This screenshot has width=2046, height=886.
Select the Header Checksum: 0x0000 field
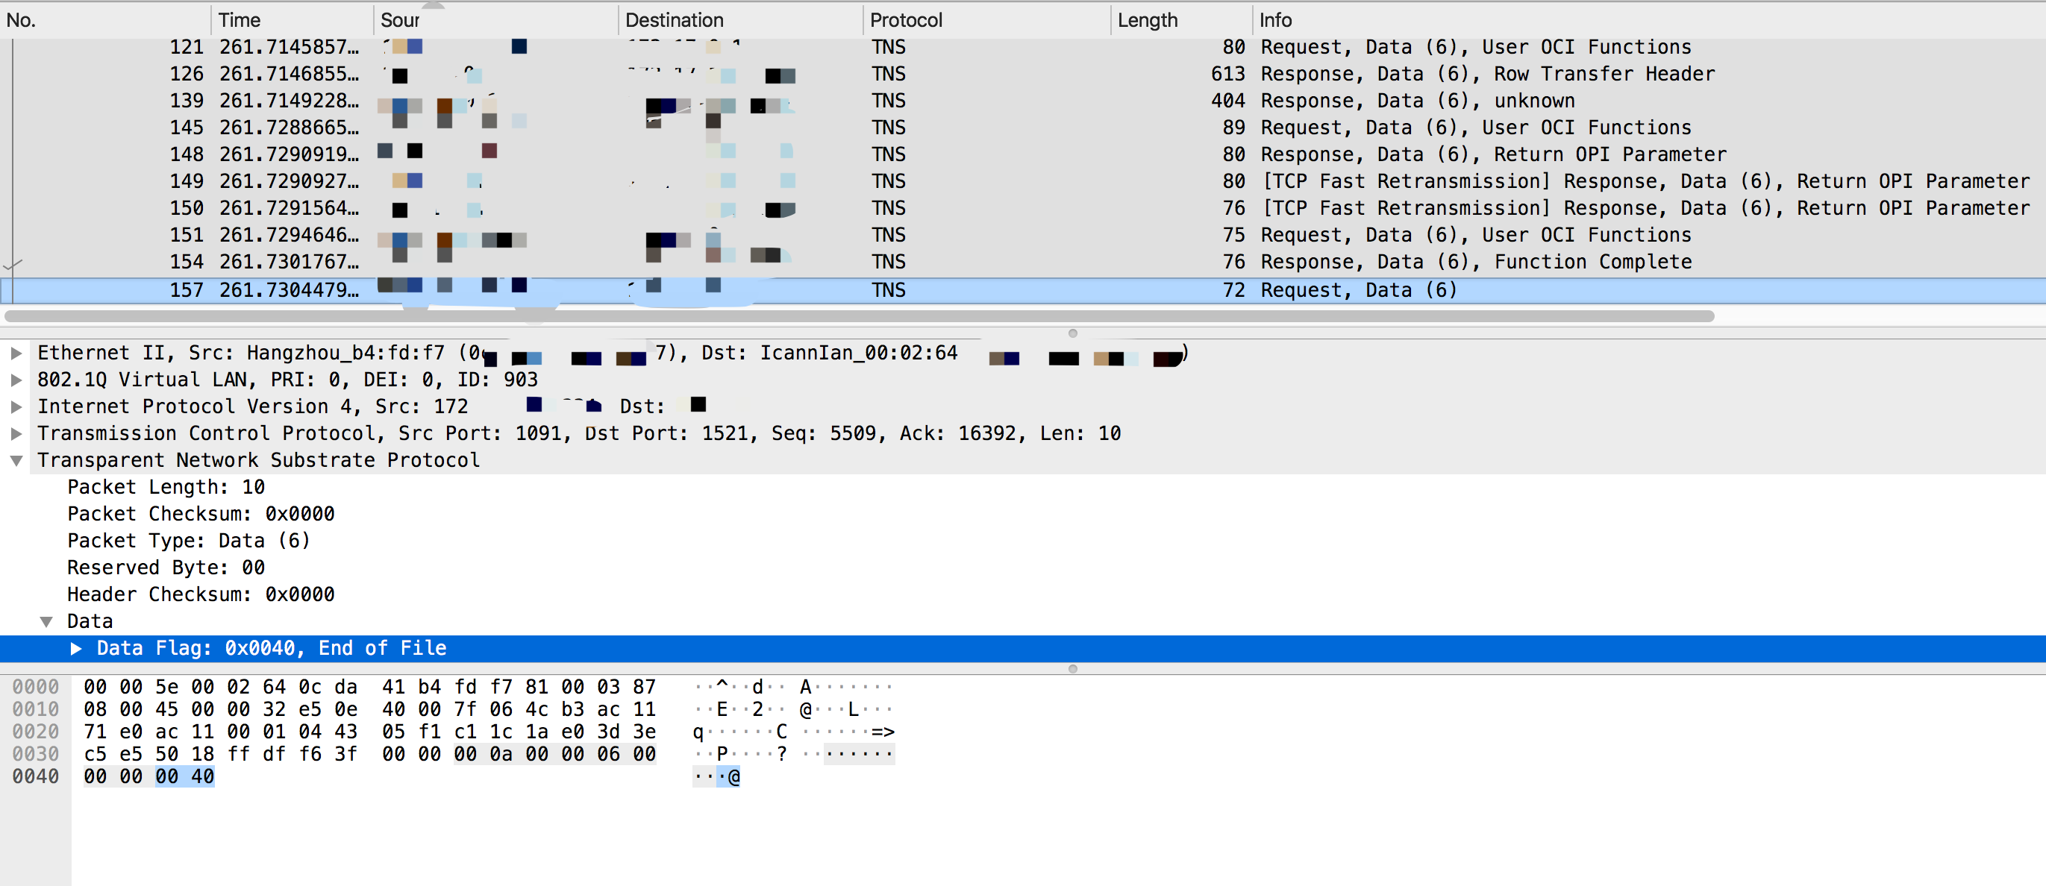pyautogui.click(x=200, y=594)
